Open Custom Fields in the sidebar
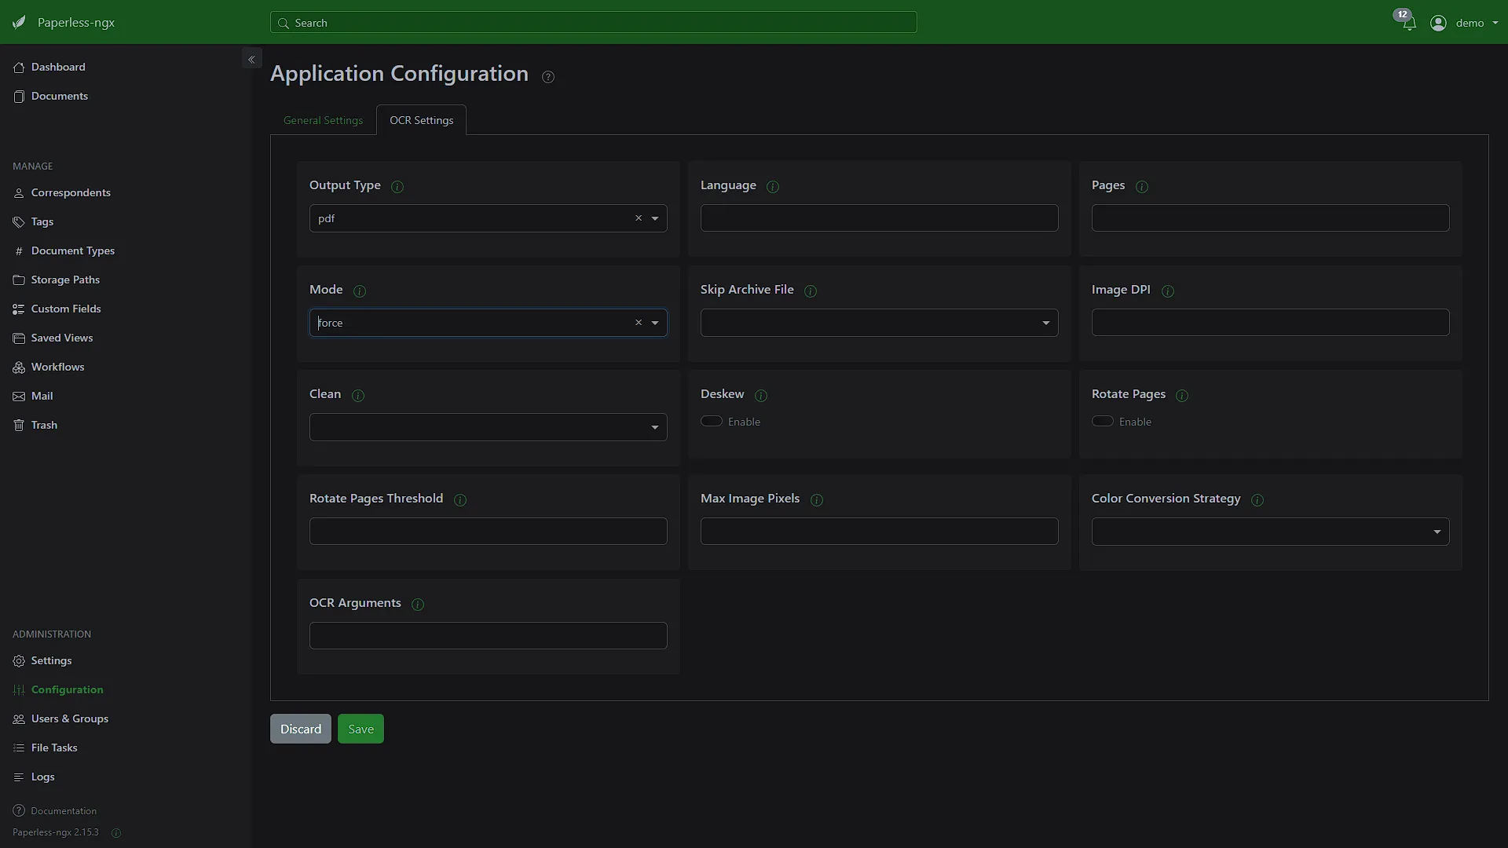 [66, 309]
